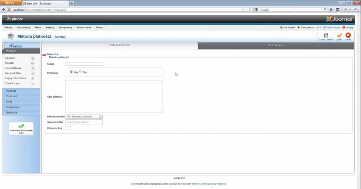Open the Komponenty menu
The image size is (361, 189).
click(65, 27)
